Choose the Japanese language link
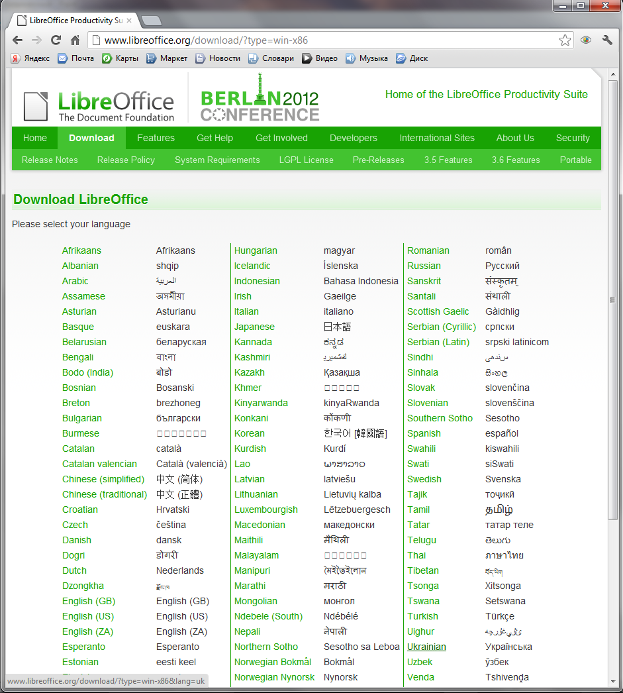The height and width of the screenshot is (693, 623). pyautogui.click(x=254, y=327)
